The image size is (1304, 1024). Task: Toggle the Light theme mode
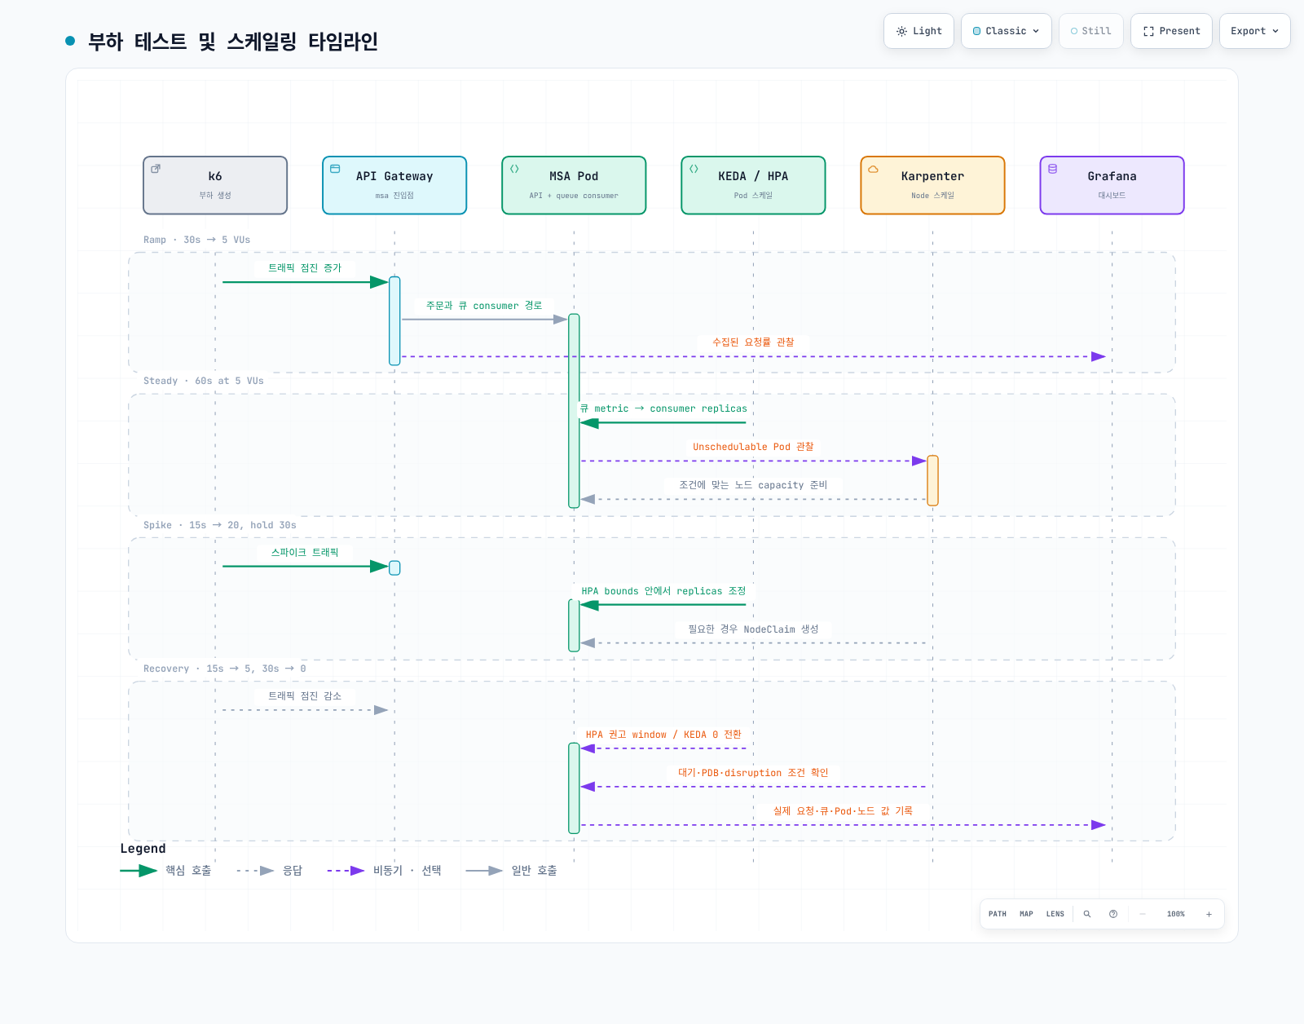click(x=919, y=31)
